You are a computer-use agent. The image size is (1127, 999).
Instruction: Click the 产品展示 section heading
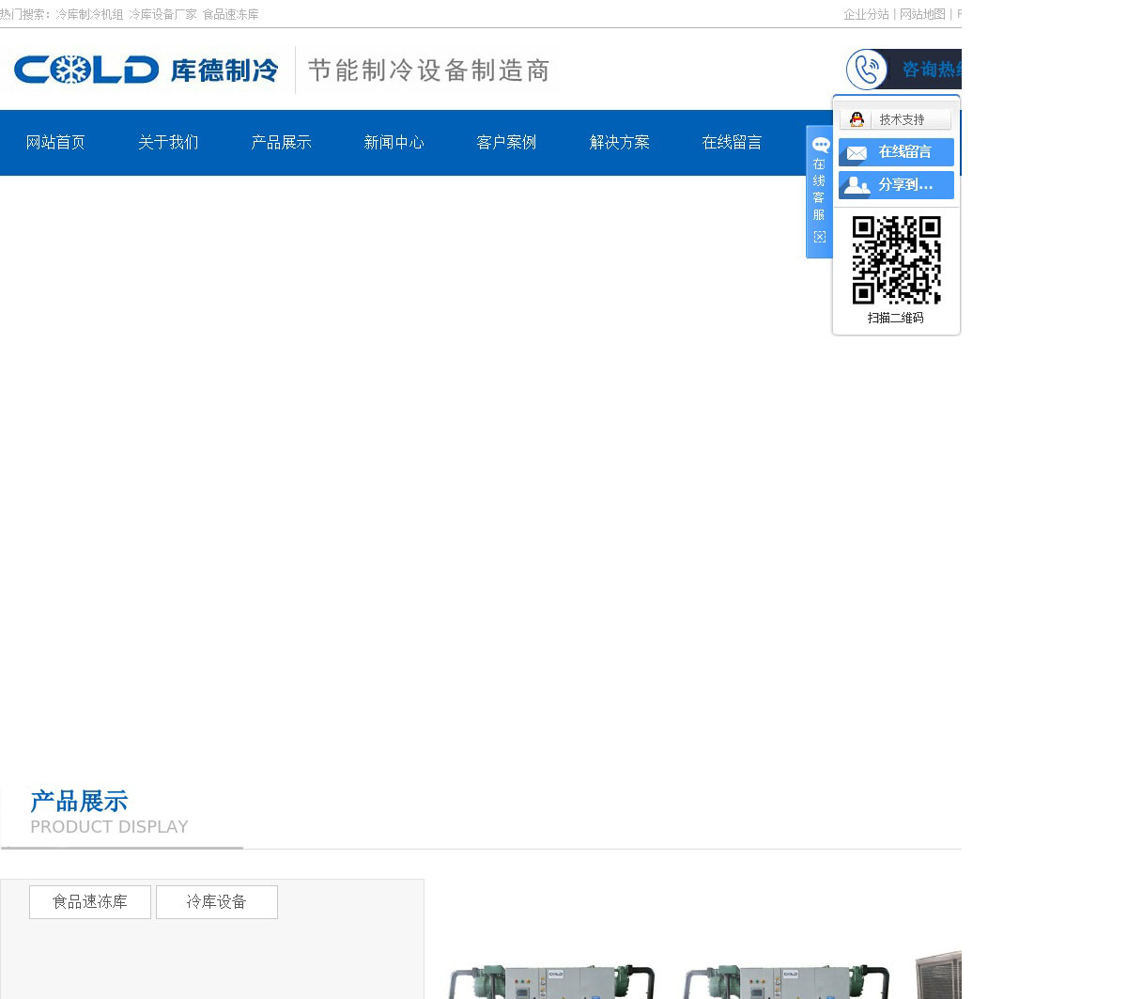[79, 802]
